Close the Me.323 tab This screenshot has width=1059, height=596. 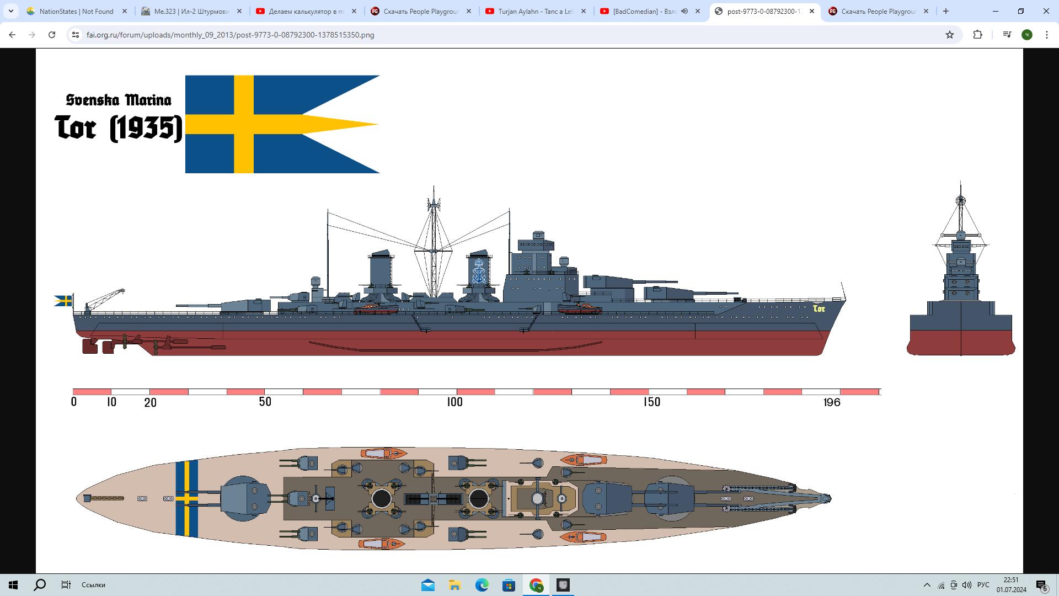point(239,11)
